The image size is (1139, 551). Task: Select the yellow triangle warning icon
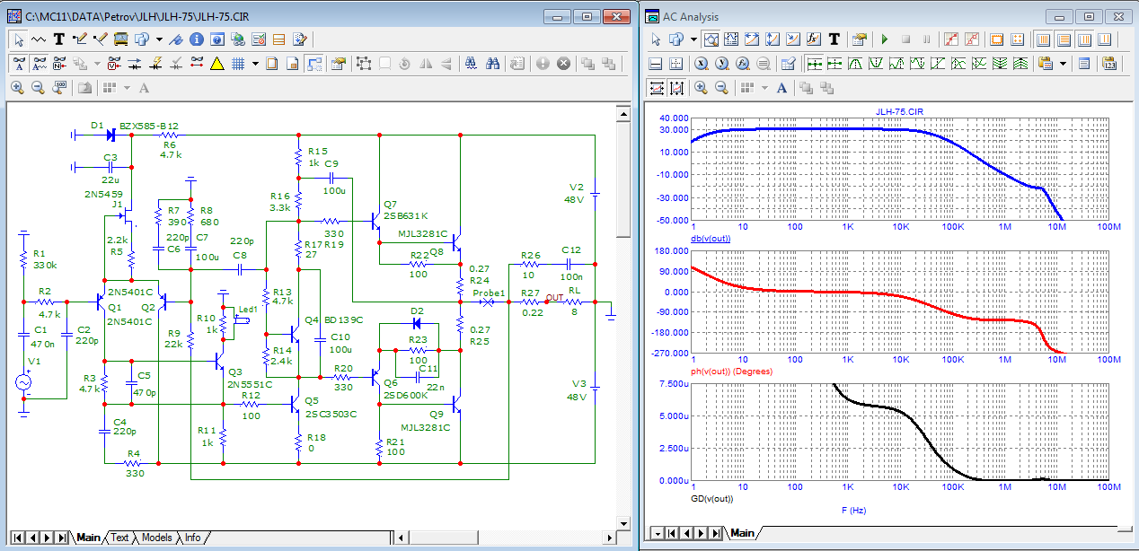[216, 64]
